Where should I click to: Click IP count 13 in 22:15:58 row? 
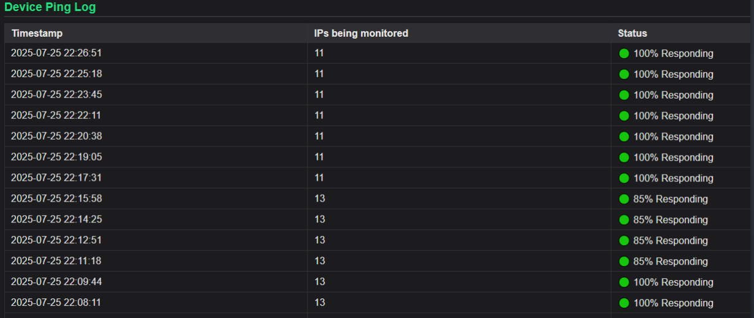(x=319, y=199)
